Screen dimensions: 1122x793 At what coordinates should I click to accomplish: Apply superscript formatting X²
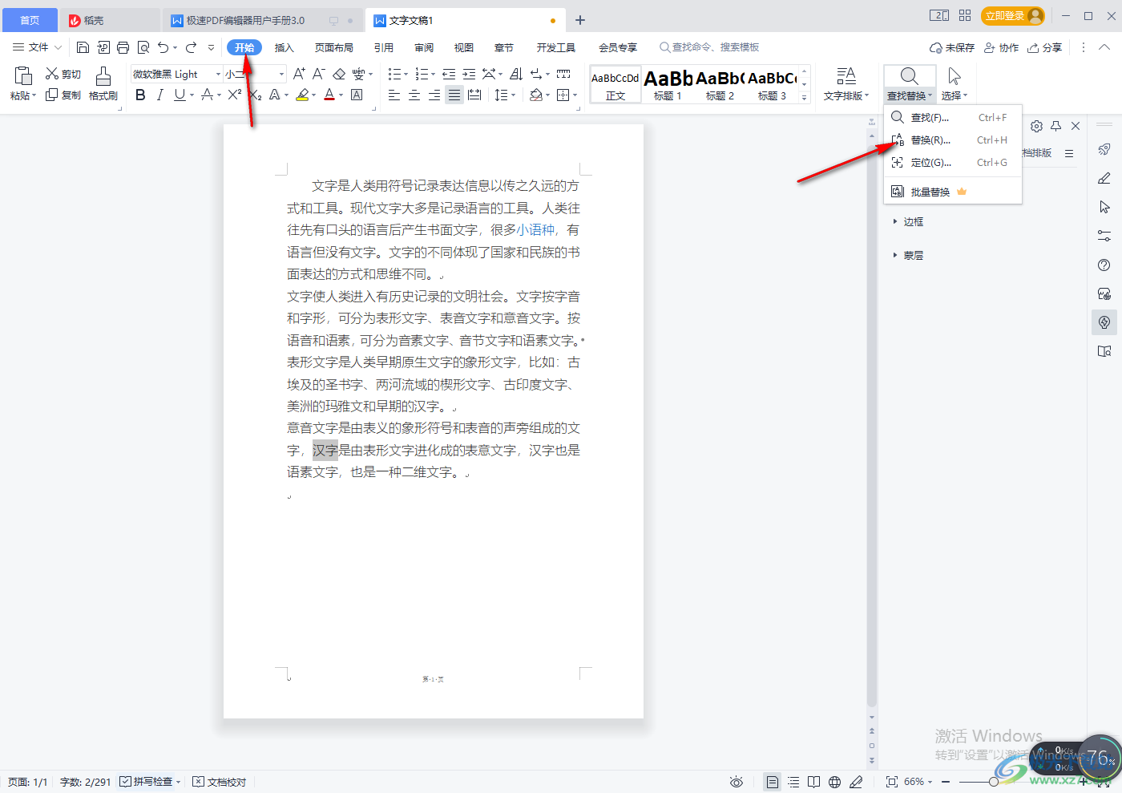click(234, 95)
